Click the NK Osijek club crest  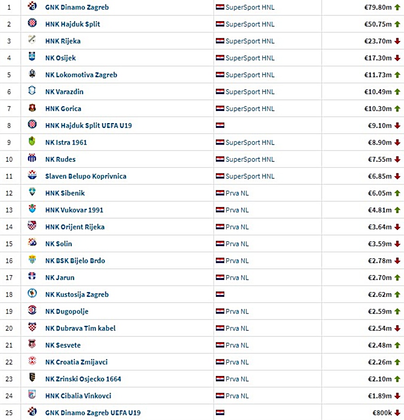click(x=32, y=56)
